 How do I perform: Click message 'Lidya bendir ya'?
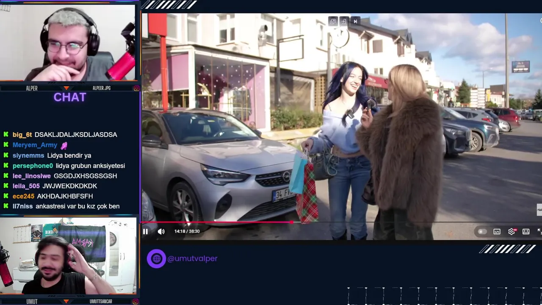tap(69, 155)
